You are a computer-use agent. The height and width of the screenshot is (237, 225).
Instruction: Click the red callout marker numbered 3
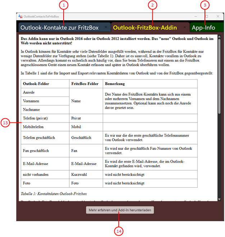coord(205,5)
